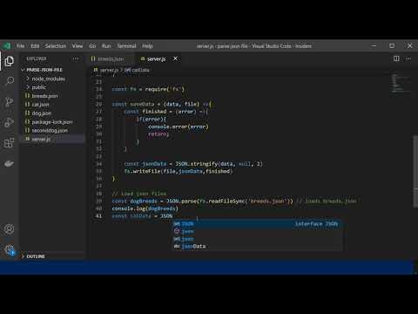Select JSON interface autocomplete suggestion

pos(258,223)
